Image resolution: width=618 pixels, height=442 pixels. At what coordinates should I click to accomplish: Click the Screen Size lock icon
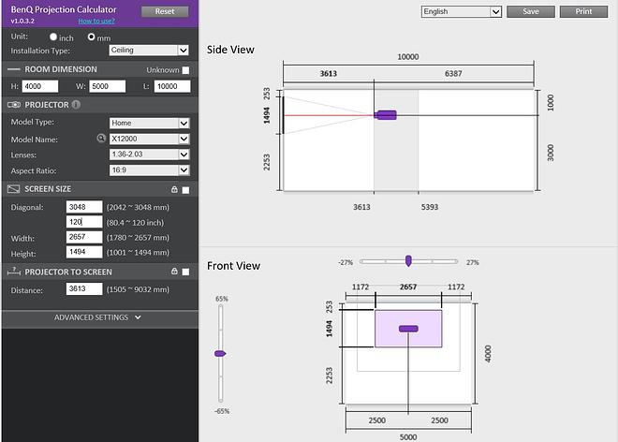coord(174,189)
